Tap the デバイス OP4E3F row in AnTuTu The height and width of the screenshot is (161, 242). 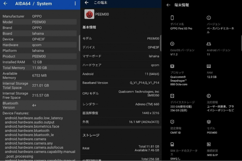pyautogui.click(x=121, y=47)
